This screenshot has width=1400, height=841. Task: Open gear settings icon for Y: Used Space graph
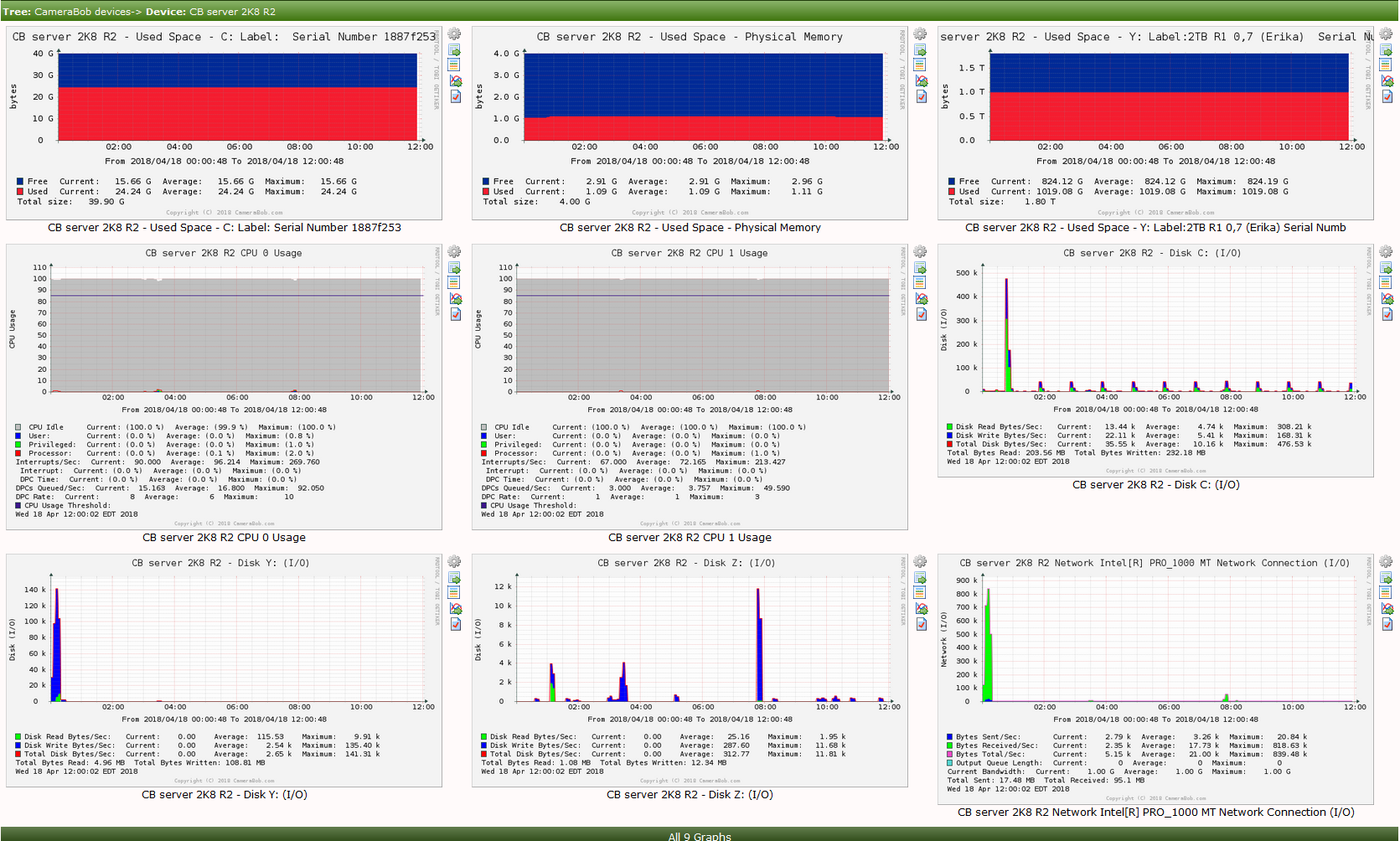[x=1387, y=34]
